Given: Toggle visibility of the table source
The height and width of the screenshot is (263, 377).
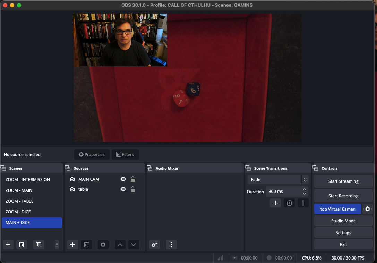Looking at the screenshot, I should [123, 189].
